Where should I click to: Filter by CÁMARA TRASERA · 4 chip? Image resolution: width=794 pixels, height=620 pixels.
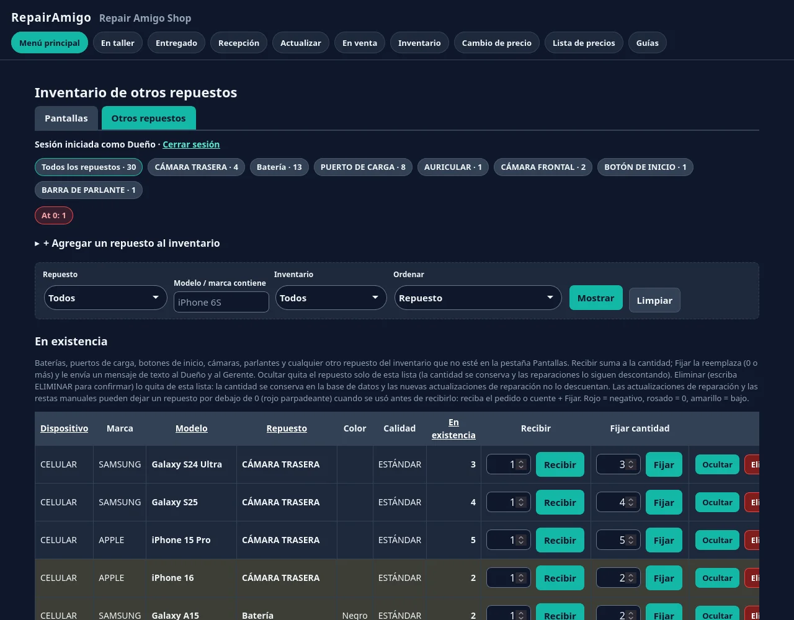(197, 167)
